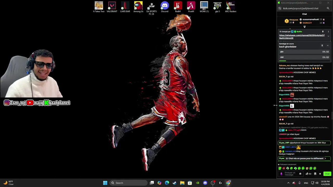Click the ENG language indicator

tap(306, 183)
